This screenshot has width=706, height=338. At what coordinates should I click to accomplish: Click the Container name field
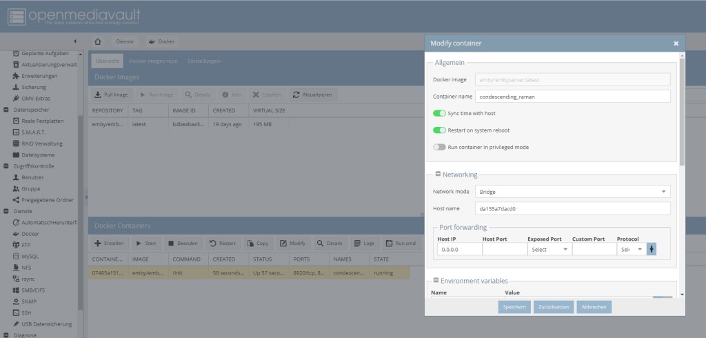573,97
